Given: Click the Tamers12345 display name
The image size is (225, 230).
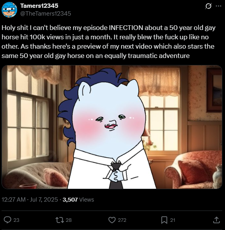Looking at the screenshot, I should click(39, 6).
